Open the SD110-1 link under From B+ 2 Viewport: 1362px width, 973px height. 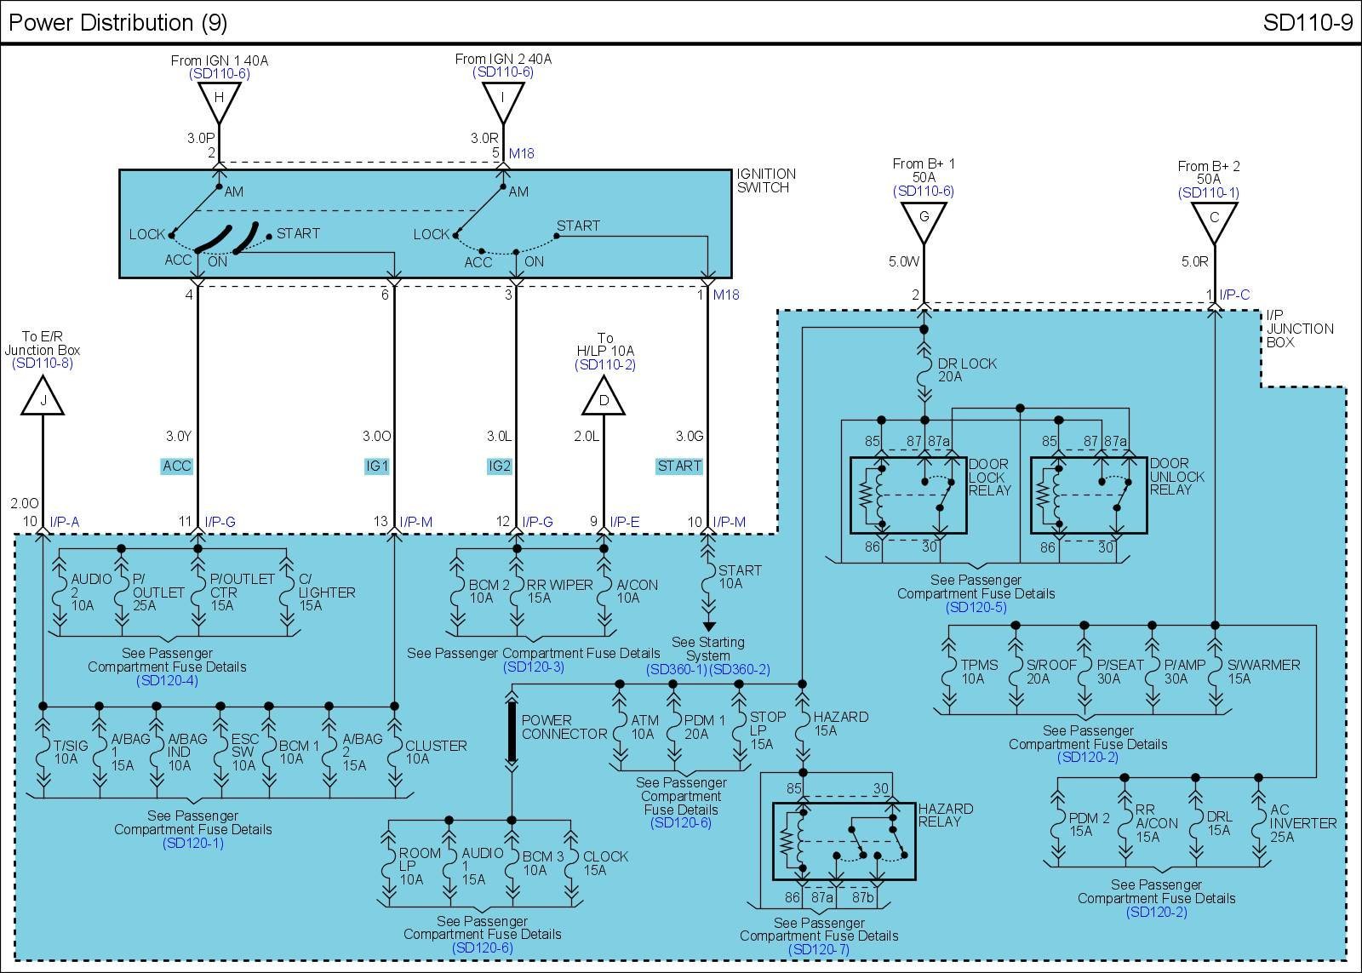pyautogui.click(x=1208, y=193)
